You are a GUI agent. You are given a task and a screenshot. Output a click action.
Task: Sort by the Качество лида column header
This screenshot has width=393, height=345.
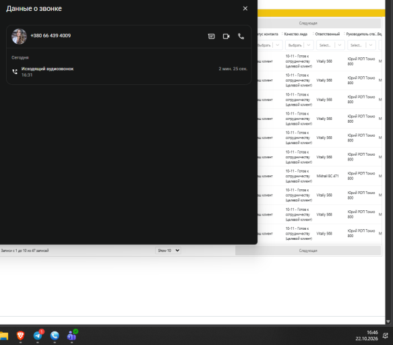click(295, 34)
